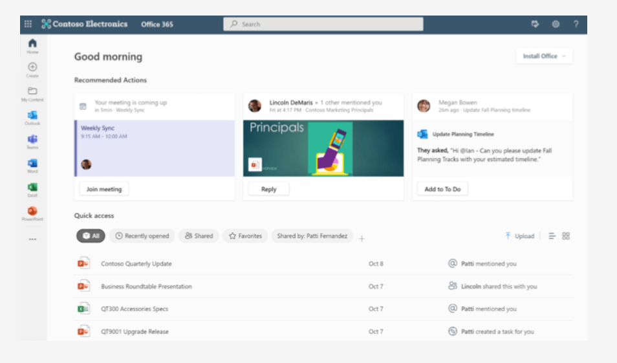Launch PowerPoint from the sidebar
The height and width of the screenshot is (363, 617).
(x=32, y=214)
